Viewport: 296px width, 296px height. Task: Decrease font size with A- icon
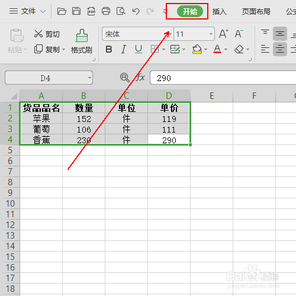point(239,34)
